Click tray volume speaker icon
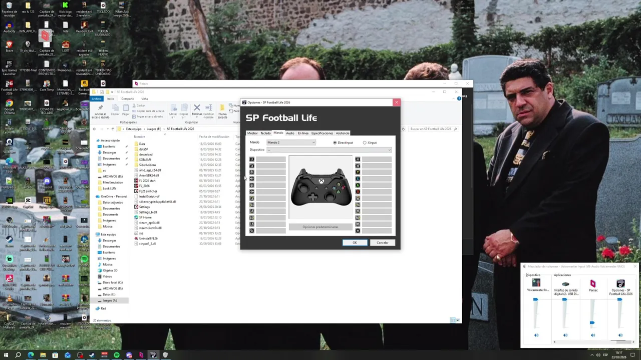Viewport: 641px width, 360px height. (x=597, y=355)
